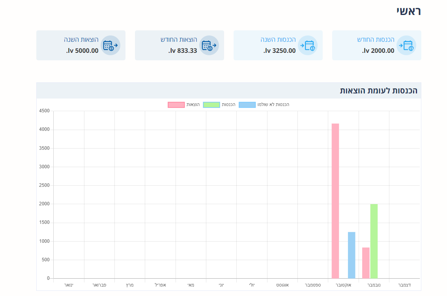Select the הוצאות השנה card title

coord(81,40)
